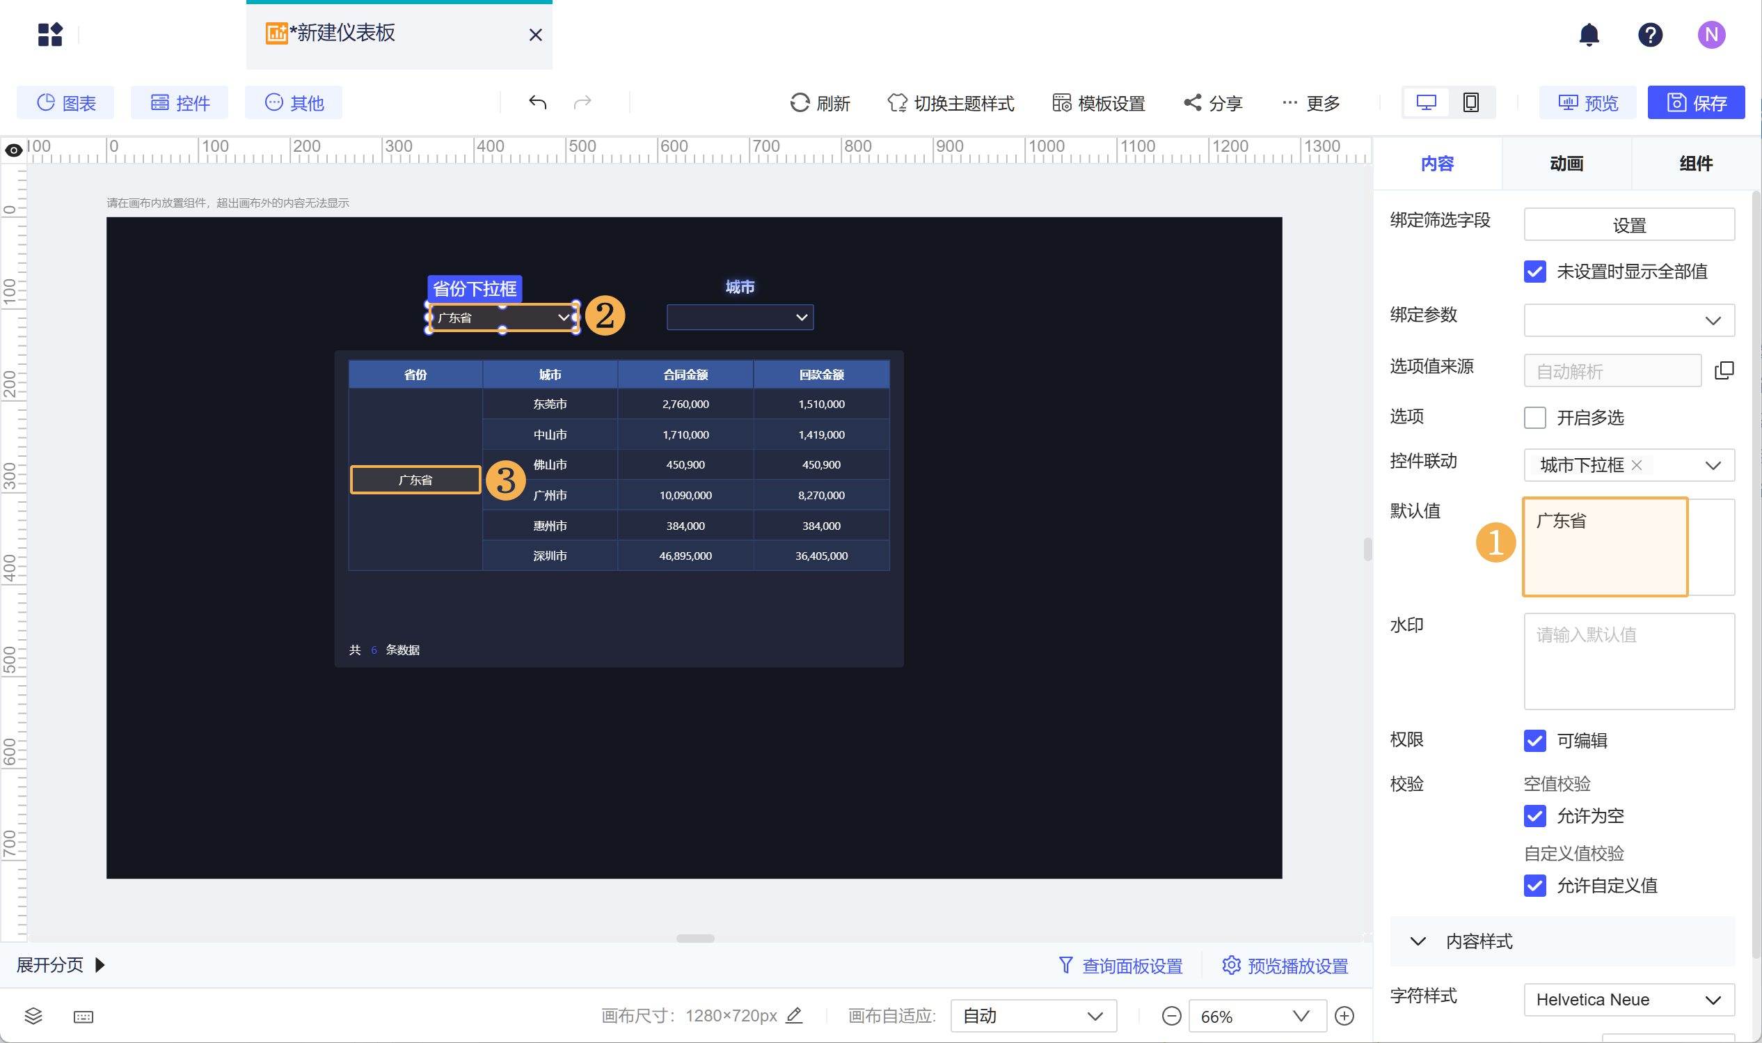Uncheck the 允许为空 checkbox
This screenshot has width=1762, height=1043.
click(x=1534, y=815)
